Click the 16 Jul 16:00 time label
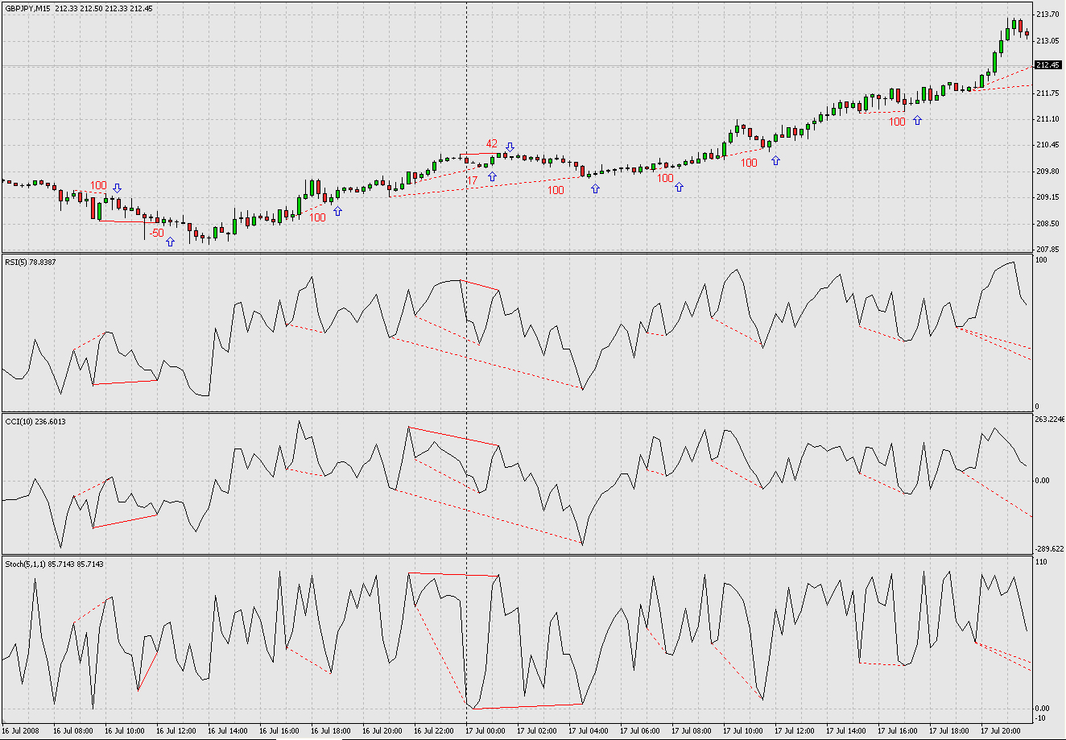The width and height of the screenshot is (1066, 740). coord(279,731)
